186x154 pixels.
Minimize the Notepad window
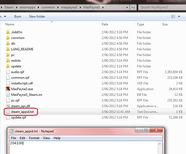tap(139, 130)
